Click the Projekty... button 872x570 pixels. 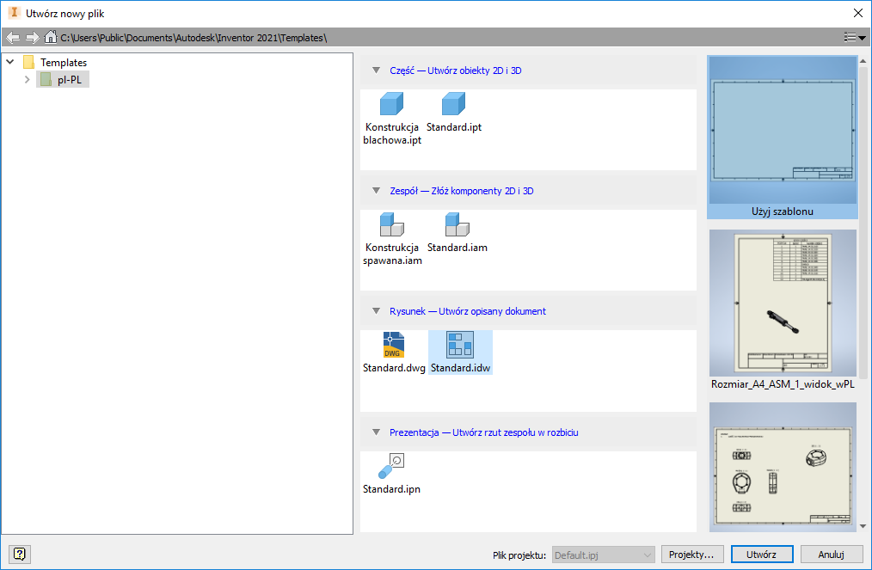coord(691,555)
